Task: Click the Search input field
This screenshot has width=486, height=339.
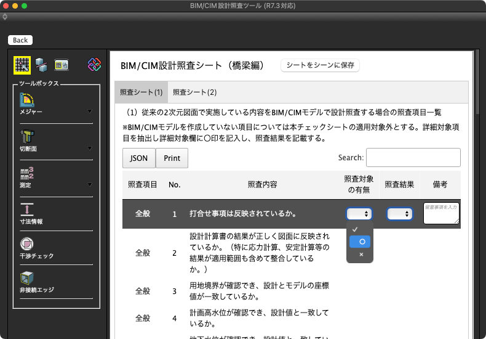Action: click(x=413, y=158)
